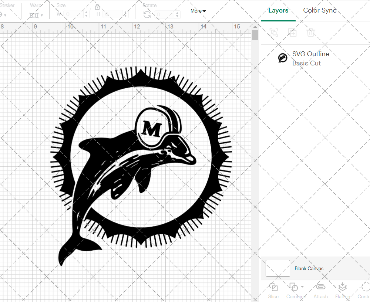This screenshot has width=370, height=302.
Task: Click the Duplicate layer icon
Action: point(292,32)
